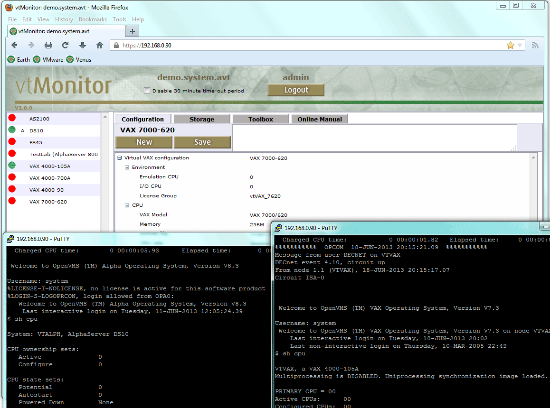
Task: Open the File menu
Action: click(12, 19)
